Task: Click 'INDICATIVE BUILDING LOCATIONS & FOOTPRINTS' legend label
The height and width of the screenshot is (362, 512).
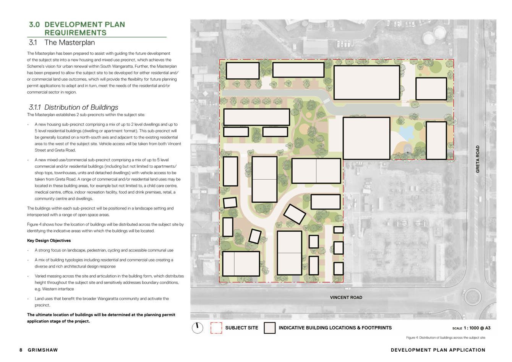Action: click(335, 328)
